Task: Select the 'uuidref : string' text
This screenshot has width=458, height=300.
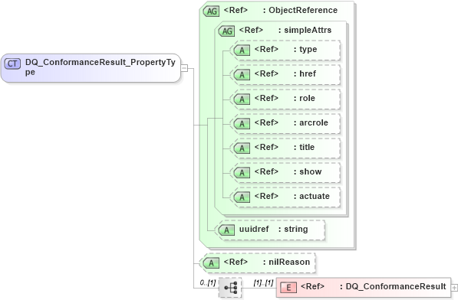Action: click(x=273, y=230)
